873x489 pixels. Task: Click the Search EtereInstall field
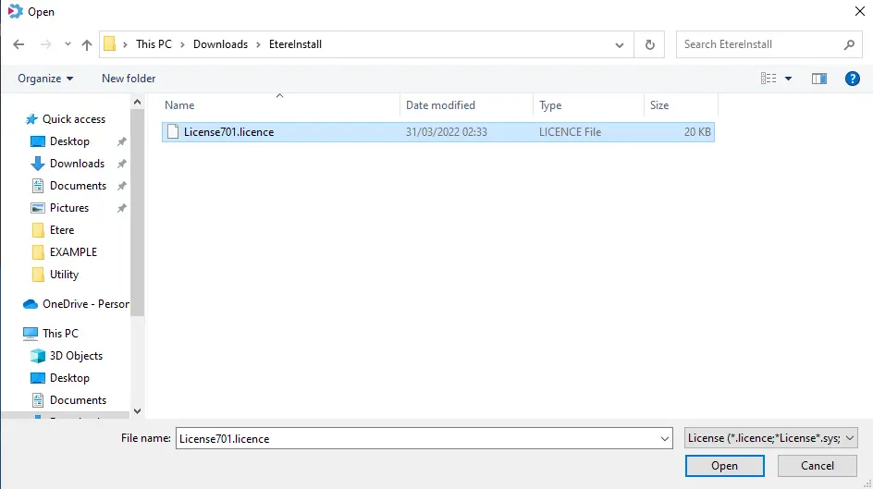click(x=761, y=44)
